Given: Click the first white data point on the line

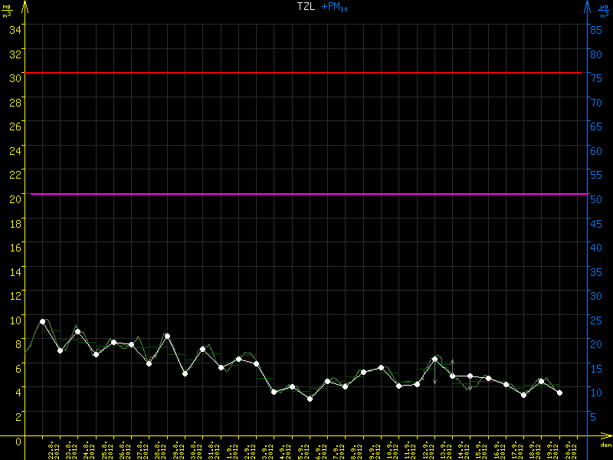Looking at the screenshot, I should point(42,321).
